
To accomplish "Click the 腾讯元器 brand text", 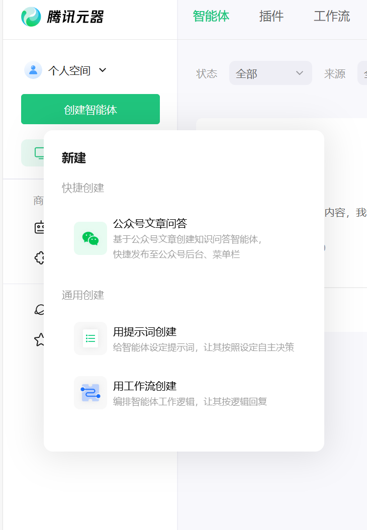I will 75,17.
